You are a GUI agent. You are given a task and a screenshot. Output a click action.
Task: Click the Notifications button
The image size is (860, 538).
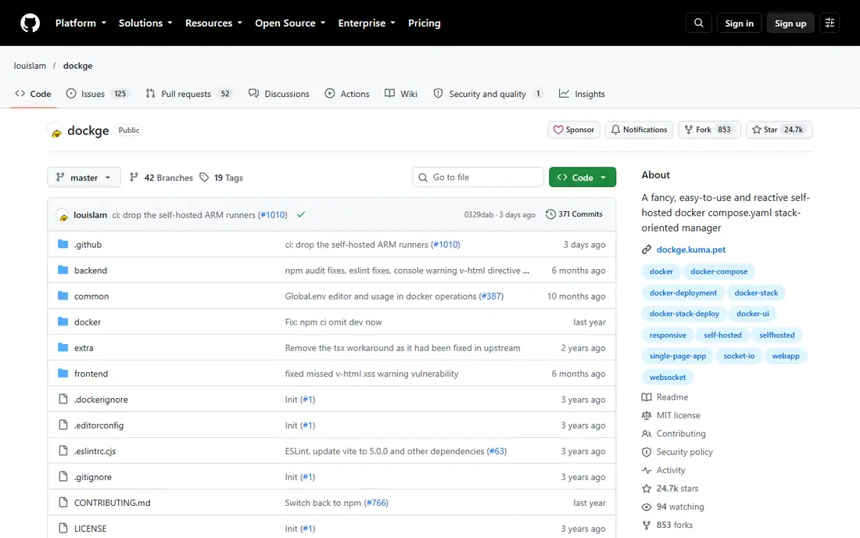(639, 130)
